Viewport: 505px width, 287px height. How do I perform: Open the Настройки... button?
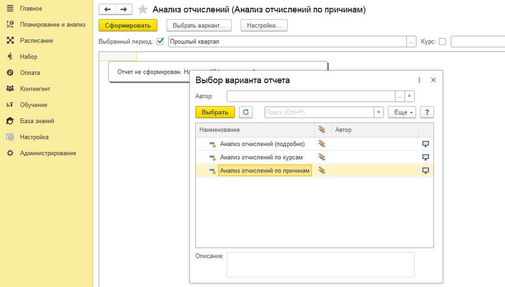(264, 25)
